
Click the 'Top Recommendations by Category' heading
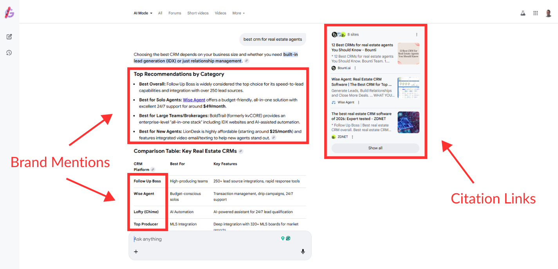pyautogui.click(x=179, y=74)
